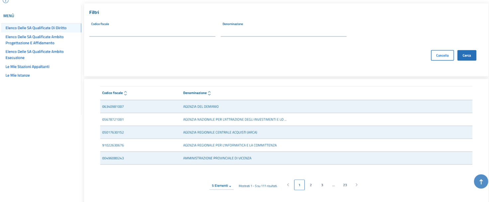Select the AGENZIA DEL DEMANIO row

coord(201,106)
